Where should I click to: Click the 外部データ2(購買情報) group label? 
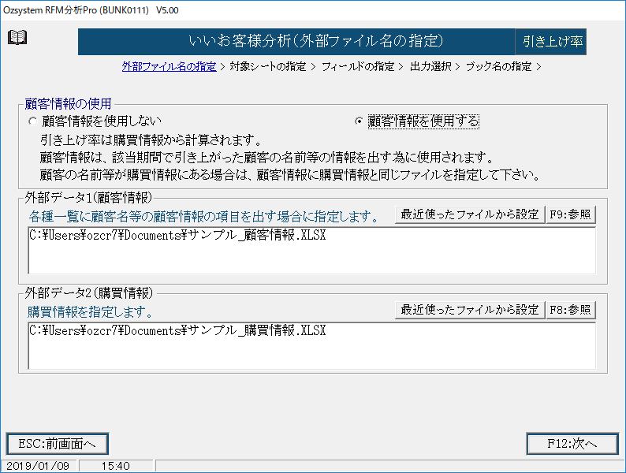(88, 293)
